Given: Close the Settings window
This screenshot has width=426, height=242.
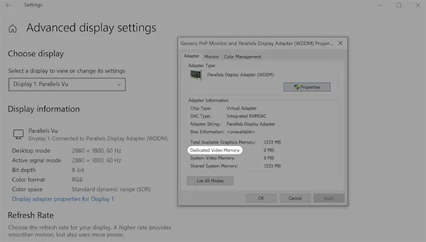Looking at the screenshot, I should point(418,5).
